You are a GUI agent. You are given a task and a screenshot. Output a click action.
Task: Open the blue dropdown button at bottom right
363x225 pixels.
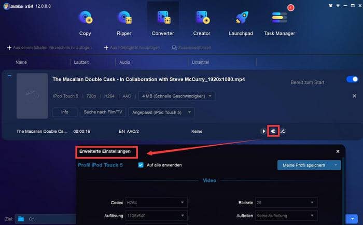click(353, 219)
